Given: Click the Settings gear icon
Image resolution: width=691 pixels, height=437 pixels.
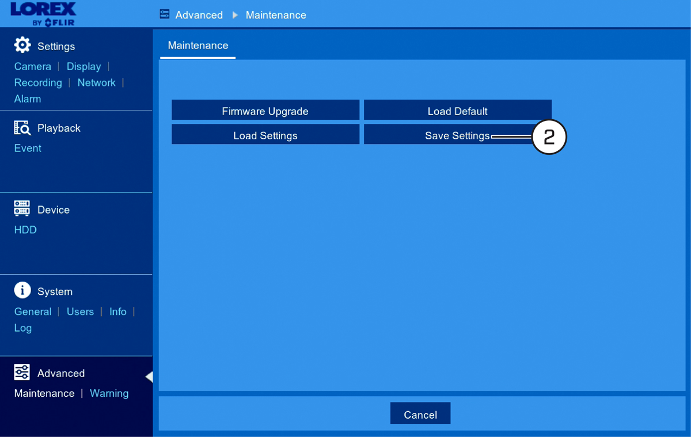Looking at the screenshot, I should (22, 45).
